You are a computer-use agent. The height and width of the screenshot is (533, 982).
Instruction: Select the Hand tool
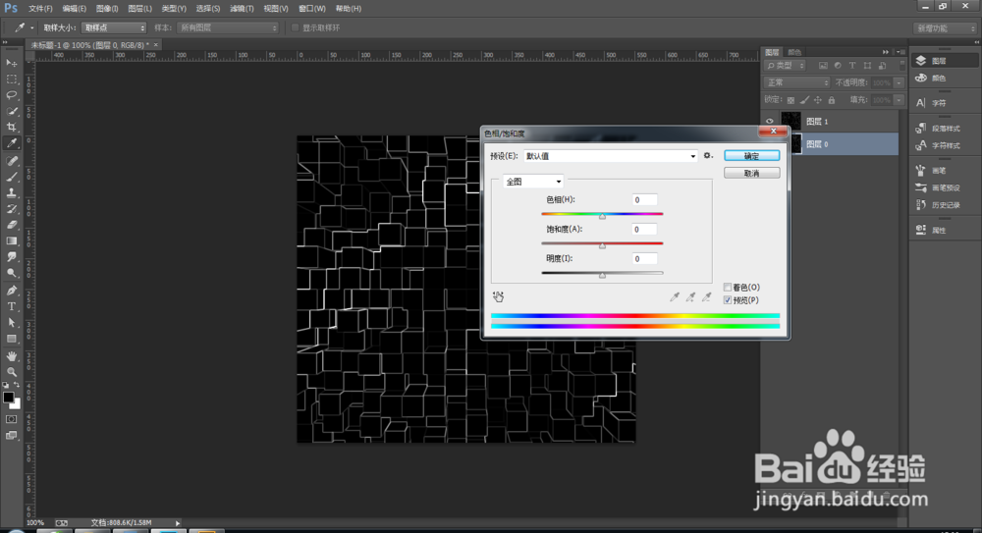pyautogui.click(x=11, y=356)
